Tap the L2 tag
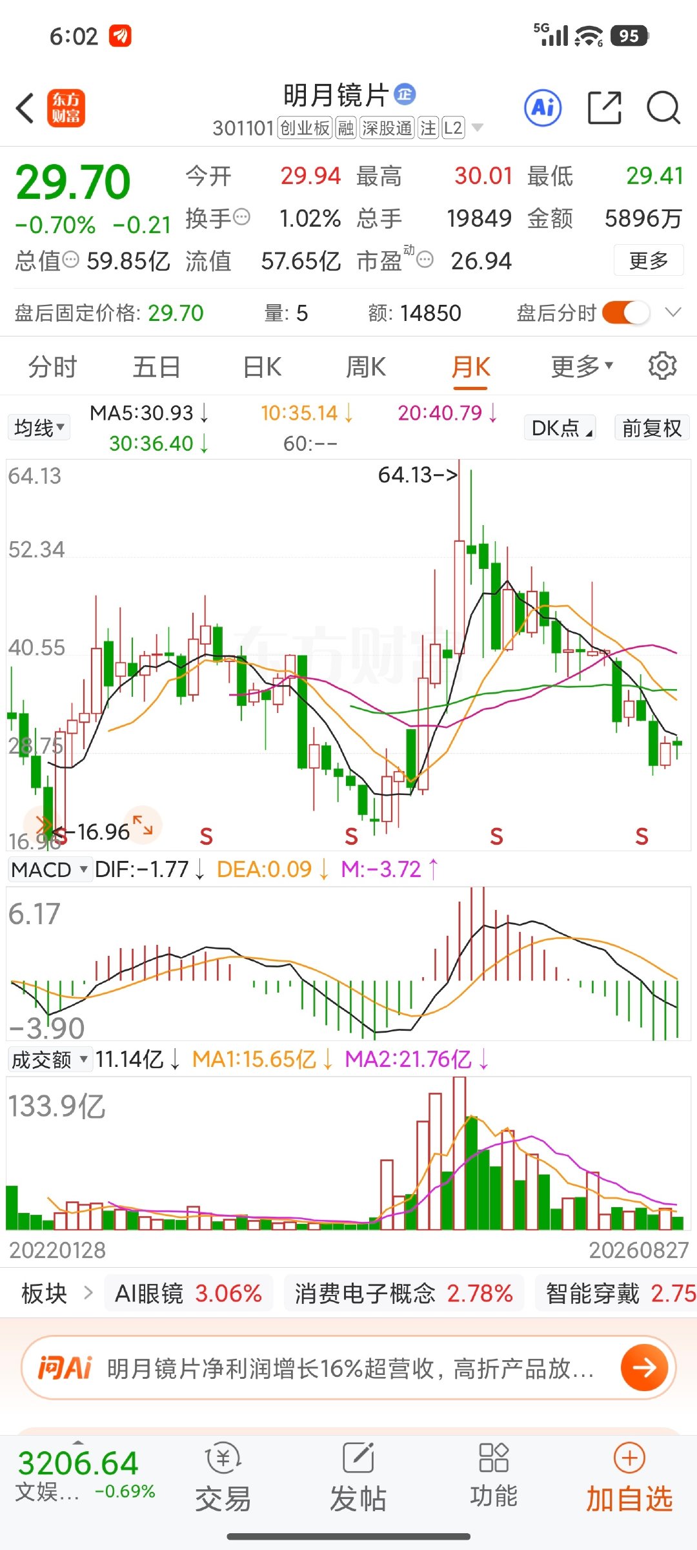Image resolution: width=697 pixels, height=1550 pixels. [453, 128]
